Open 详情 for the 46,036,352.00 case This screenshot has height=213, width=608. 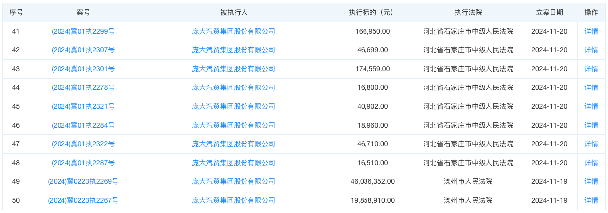tap(591, 181)
